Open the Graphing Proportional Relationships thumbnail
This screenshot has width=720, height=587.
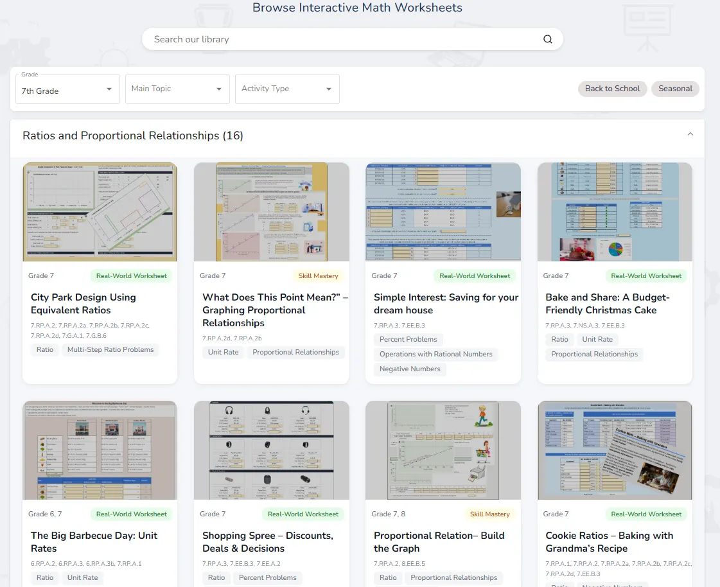[271, 212]
